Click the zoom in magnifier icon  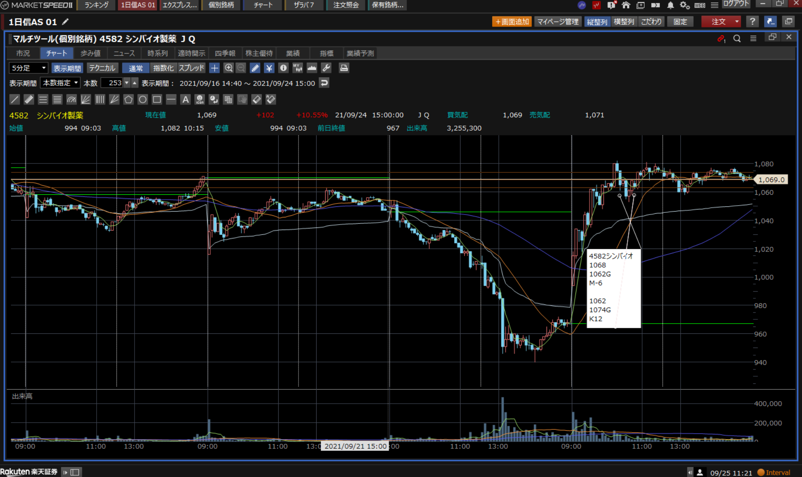coord(229,68)
